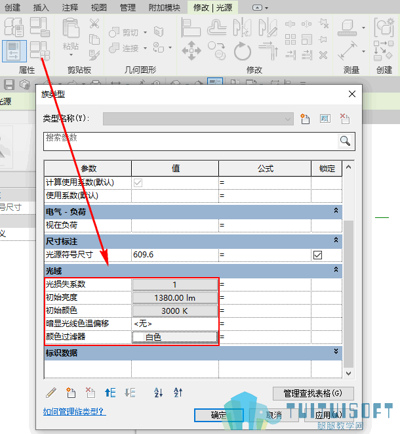Click the Aligned Dimension measure icon

[x=347, y=51]
